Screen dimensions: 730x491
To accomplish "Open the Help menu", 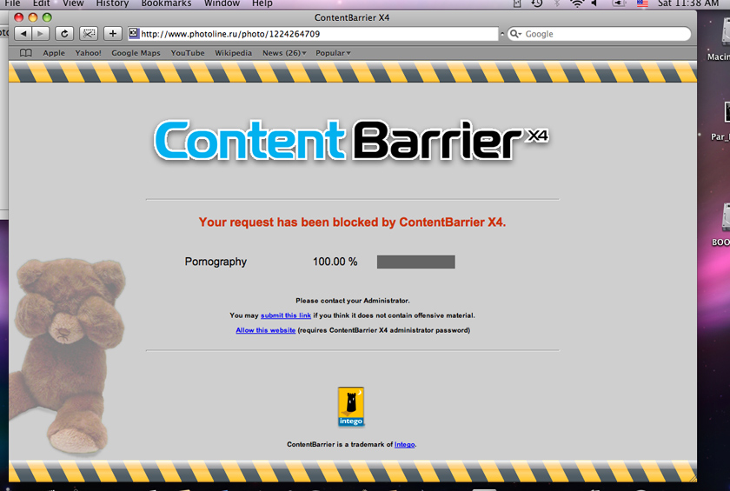I will click(x=262, y=3).
